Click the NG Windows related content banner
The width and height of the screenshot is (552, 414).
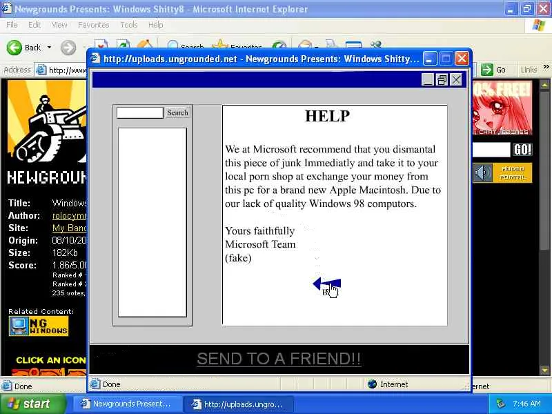coord(39,326)
